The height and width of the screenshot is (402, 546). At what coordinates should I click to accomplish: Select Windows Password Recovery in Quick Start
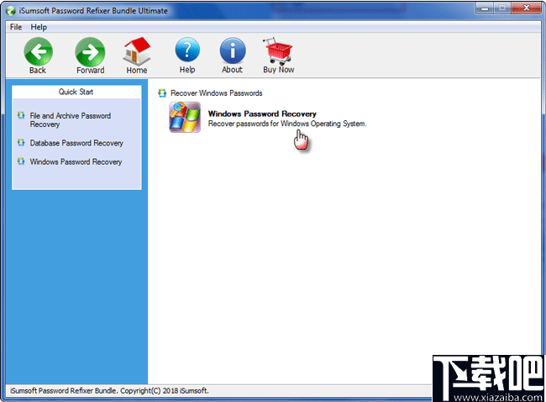76,161
